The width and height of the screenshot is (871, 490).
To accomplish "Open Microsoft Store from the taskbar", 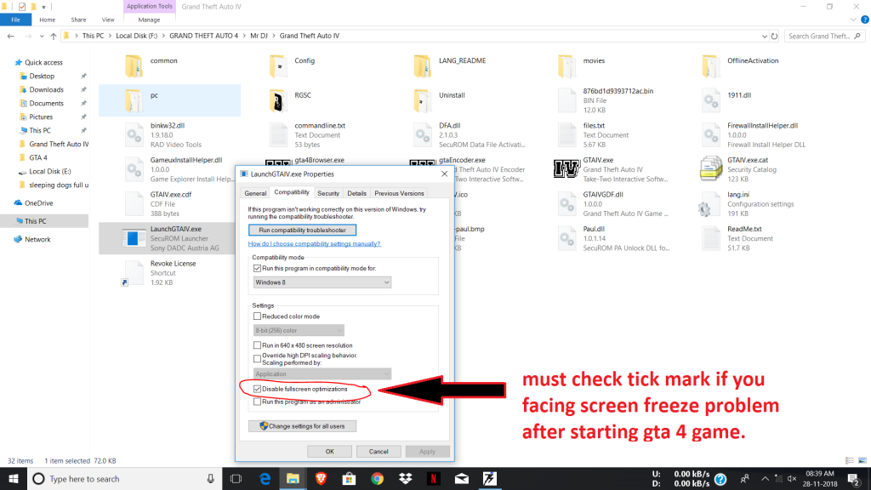I will (x=349, y=479).
